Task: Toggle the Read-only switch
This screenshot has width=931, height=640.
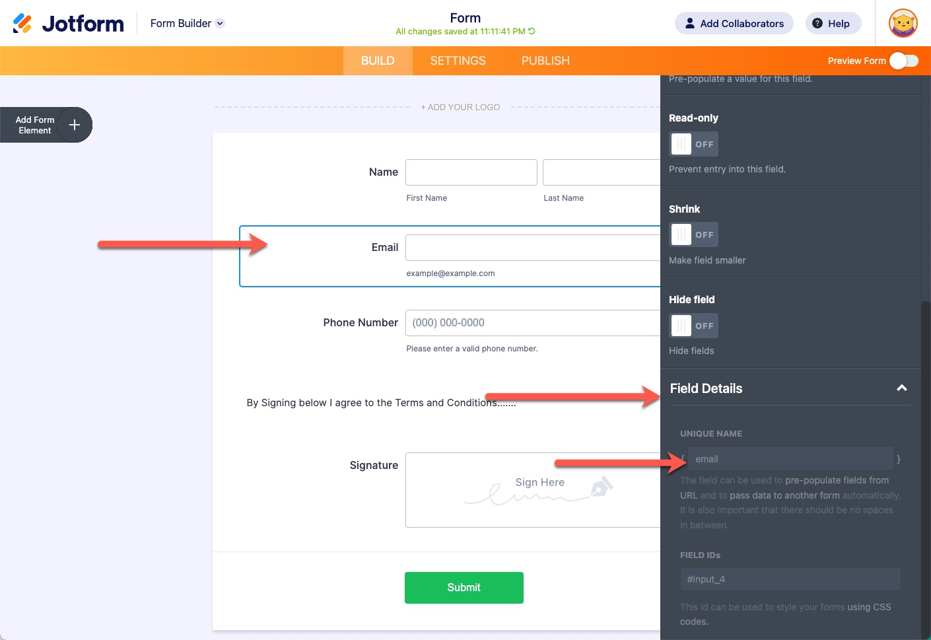Action: (693, 144)
